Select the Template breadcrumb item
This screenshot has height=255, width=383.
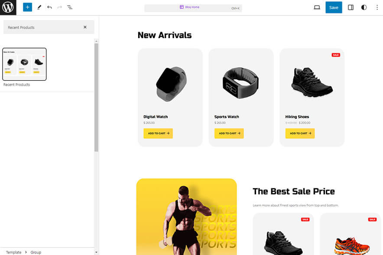point(13,252)
